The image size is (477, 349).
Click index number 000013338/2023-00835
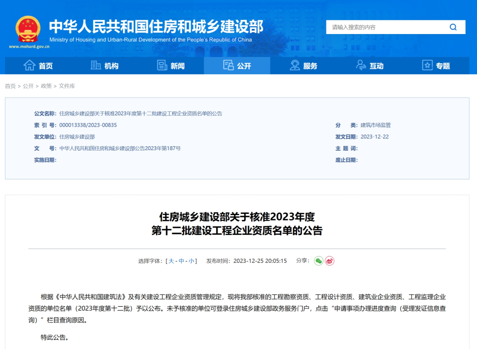(88, 125)
